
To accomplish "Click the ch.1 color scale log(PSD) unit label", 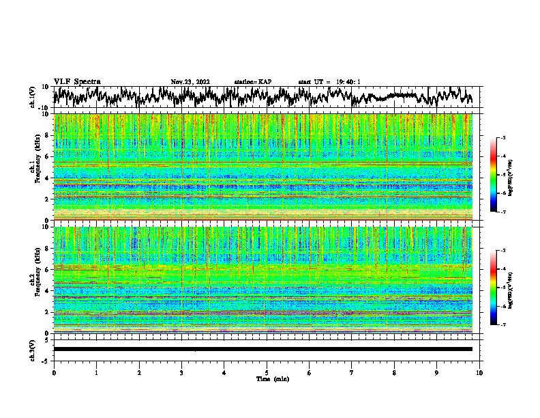I will pos(511,178).
